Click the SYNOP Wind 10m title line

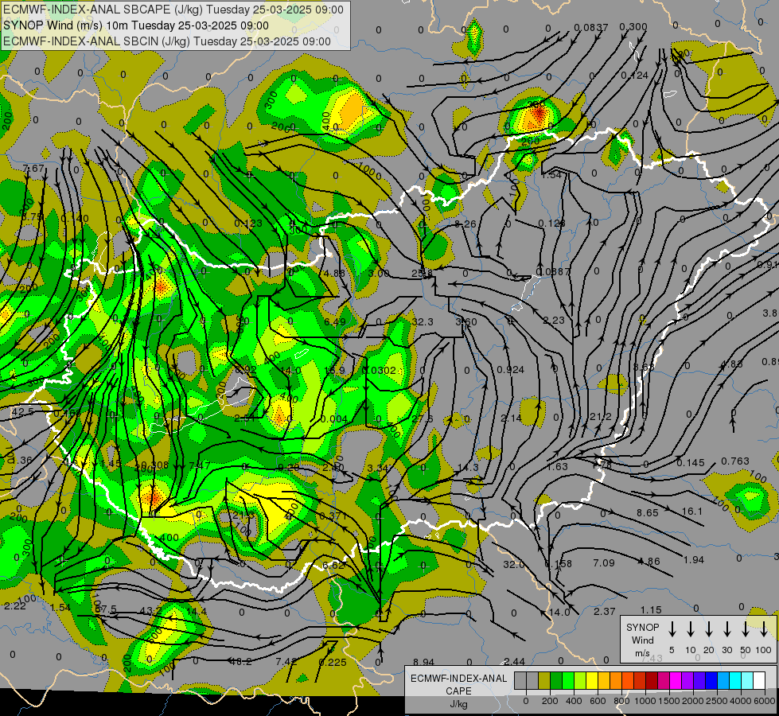click(135, 25)
